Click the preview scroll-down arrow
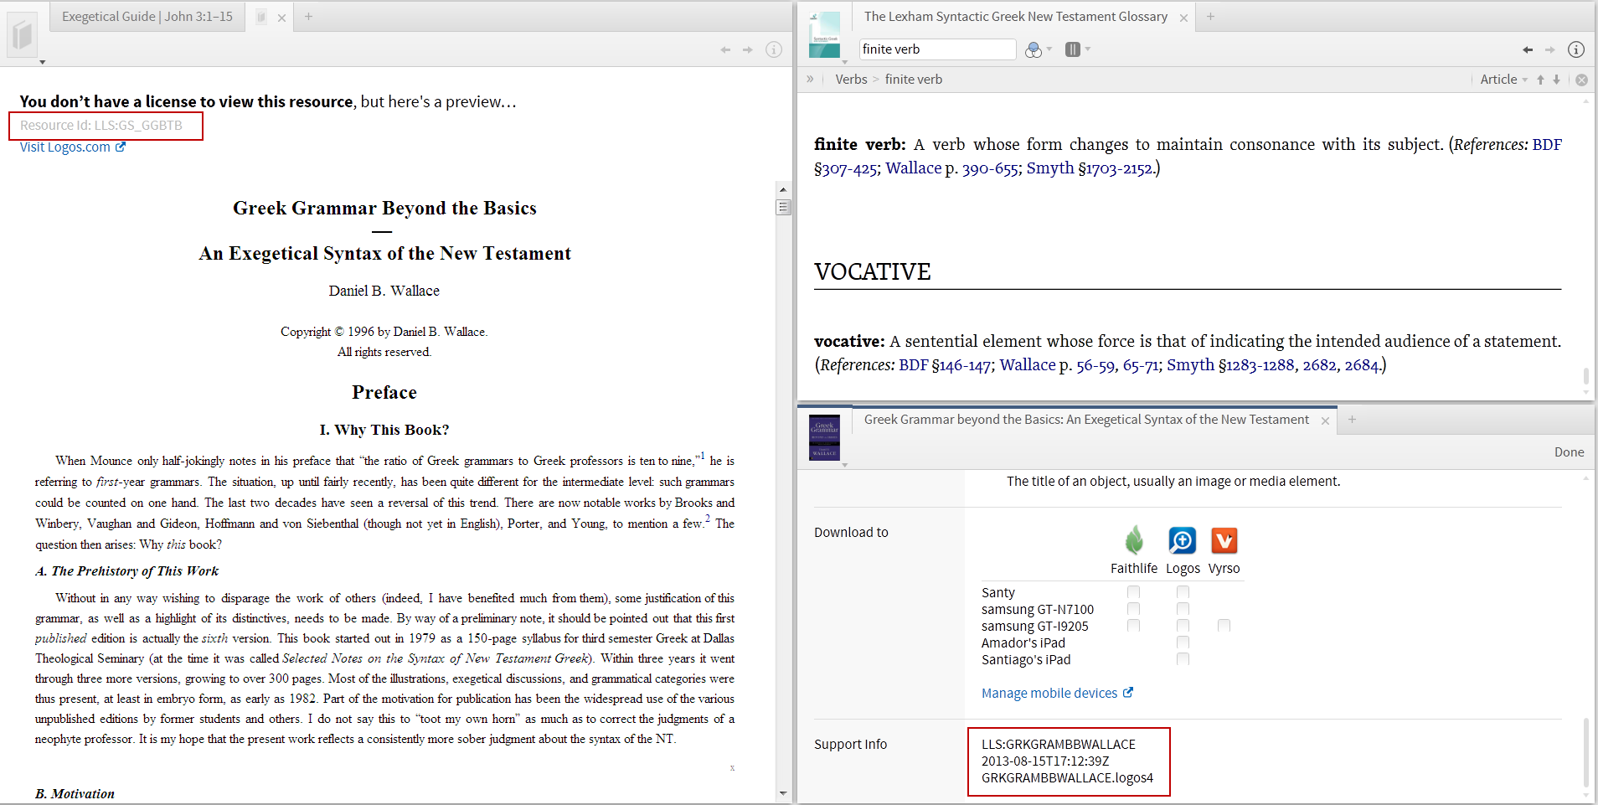This screenshot has height=805, width=1598. coord(783,793)
